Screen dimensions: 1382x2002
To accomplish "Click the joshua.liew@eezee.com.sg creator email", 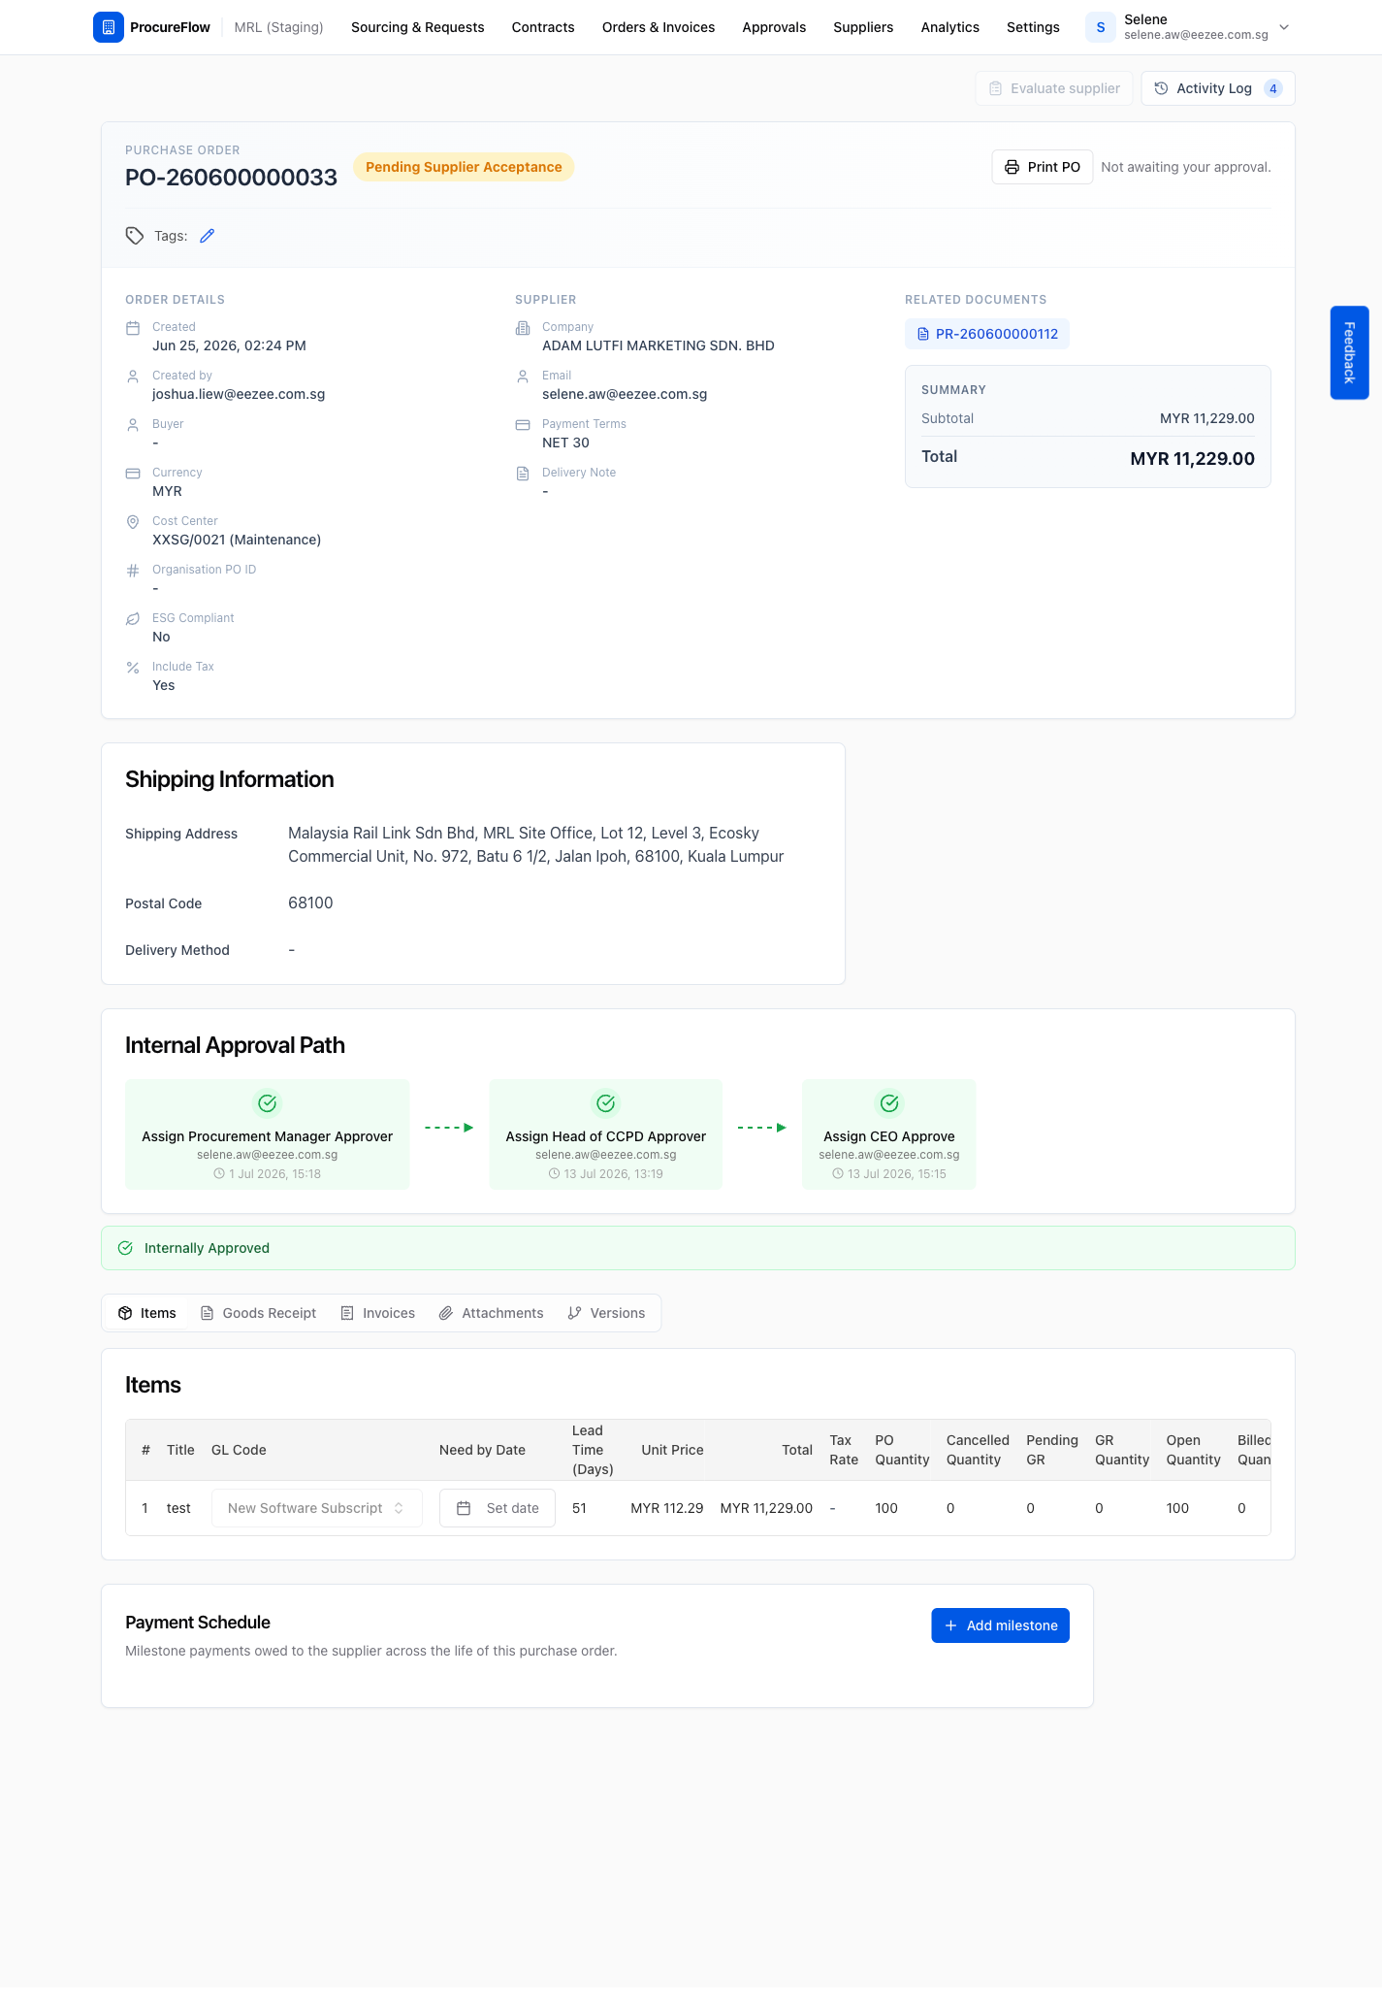I will pos(239,394).
